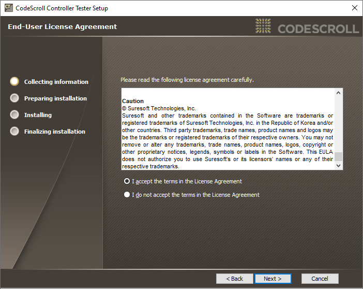Click the "Installing" step label
The width and height of the screenshot is (363, 289).
pos(38,115)
